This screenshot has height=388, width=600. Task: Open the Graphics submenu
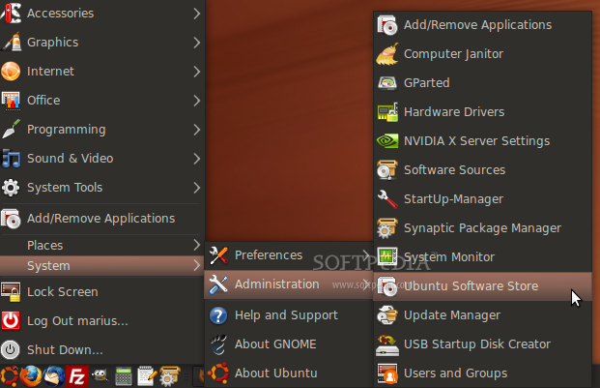point(101,43)
